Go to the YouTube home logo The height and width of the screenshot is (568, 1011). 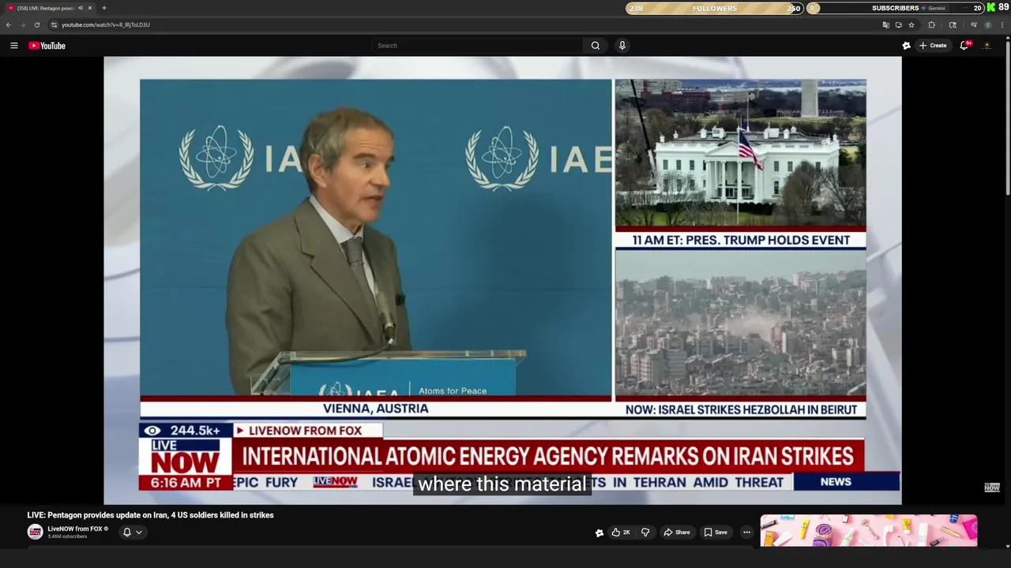[x=47, y=46]
